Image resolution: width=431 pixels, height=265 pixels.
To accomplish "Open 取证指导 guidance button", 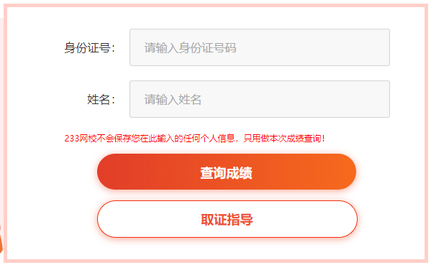I will tap(227, 219).
